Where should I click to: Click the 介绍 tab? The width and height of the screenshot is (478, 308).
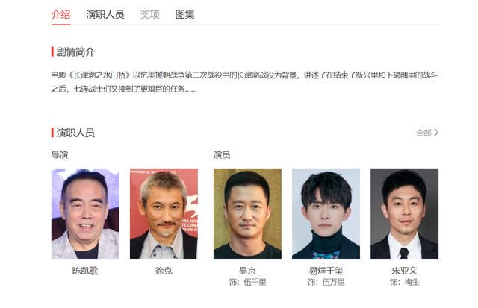pos(60,14)
